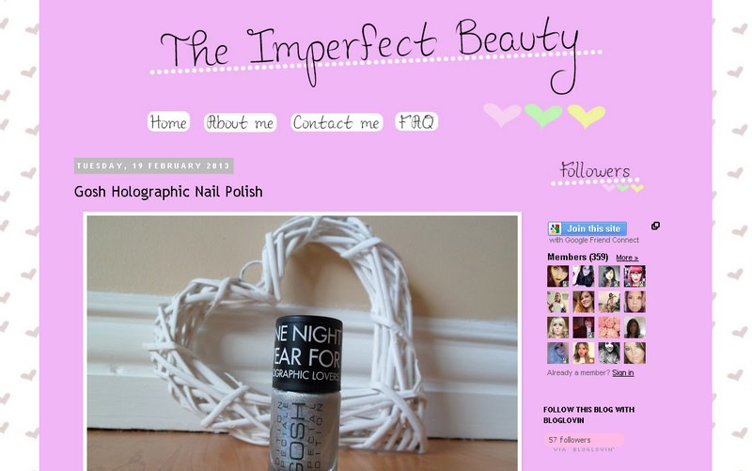Click the green heart icon in header
The width and height of the screenshot is (752, 471).
pyautogui.click(x=543, y=115)
